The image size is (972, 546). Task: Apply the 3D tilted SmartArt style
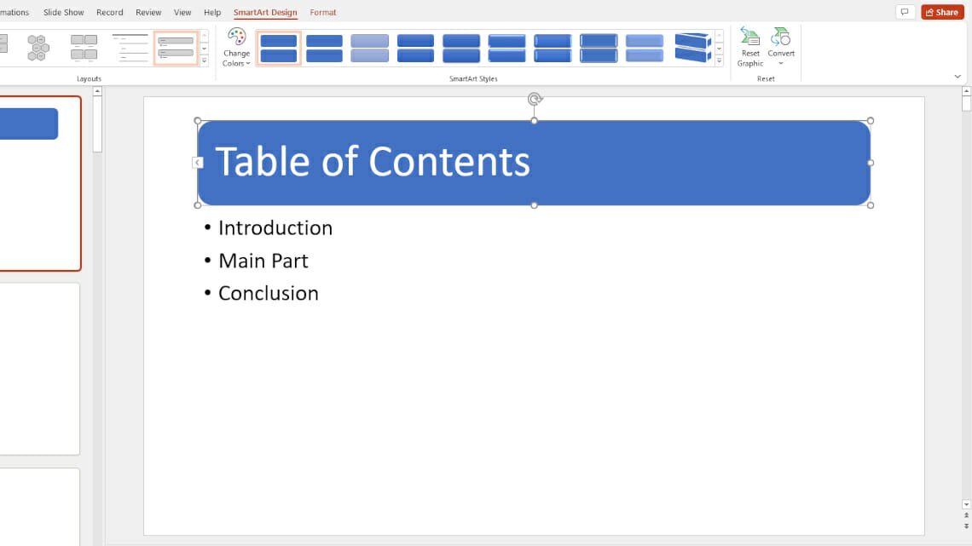pyautogui.click(x=691, y=48)
